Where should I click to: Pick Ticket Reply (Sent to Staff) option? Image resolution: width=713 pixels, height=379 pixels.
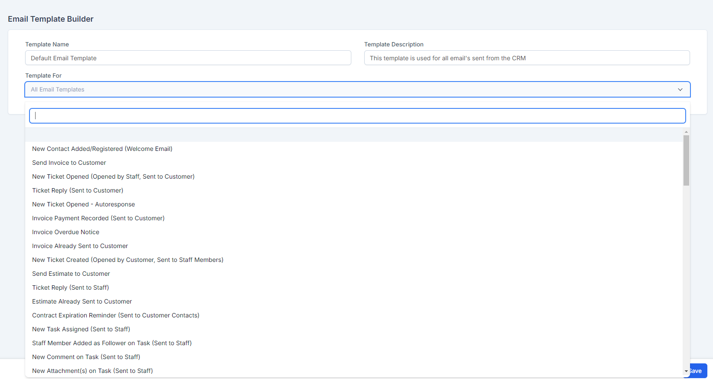pyautogui.click(x=70, y=288)
